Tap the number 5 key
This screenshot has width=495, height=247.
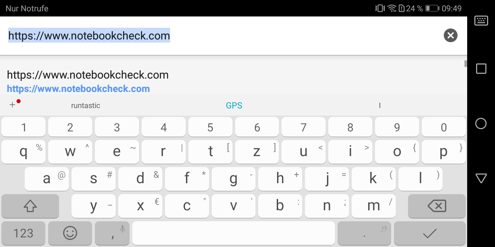pyautogui.click(x=210, y=127)
